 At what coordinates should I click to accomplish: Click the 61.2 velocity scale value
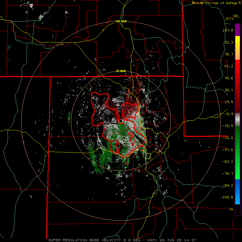click(229, 66)
